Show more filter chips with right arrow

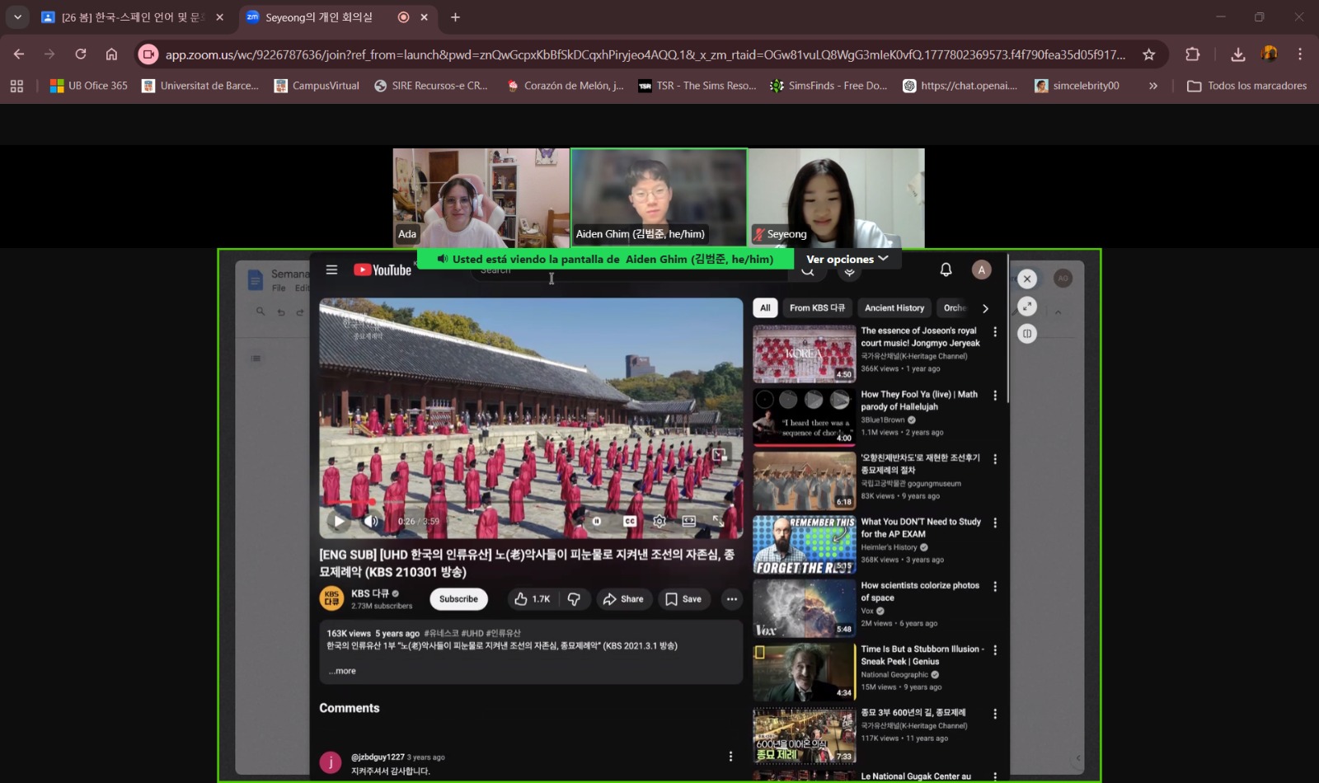985,308
